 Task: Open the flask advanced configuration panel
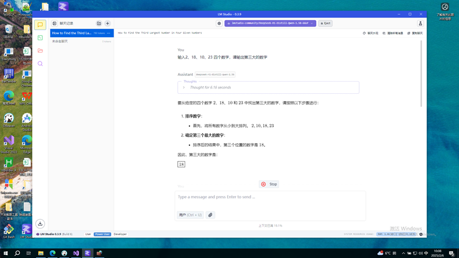[420, 23]
